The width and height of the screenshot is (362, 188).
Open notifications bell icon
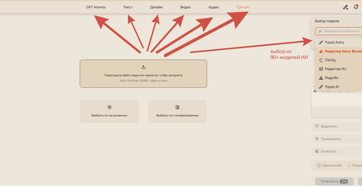pos(356,7)
